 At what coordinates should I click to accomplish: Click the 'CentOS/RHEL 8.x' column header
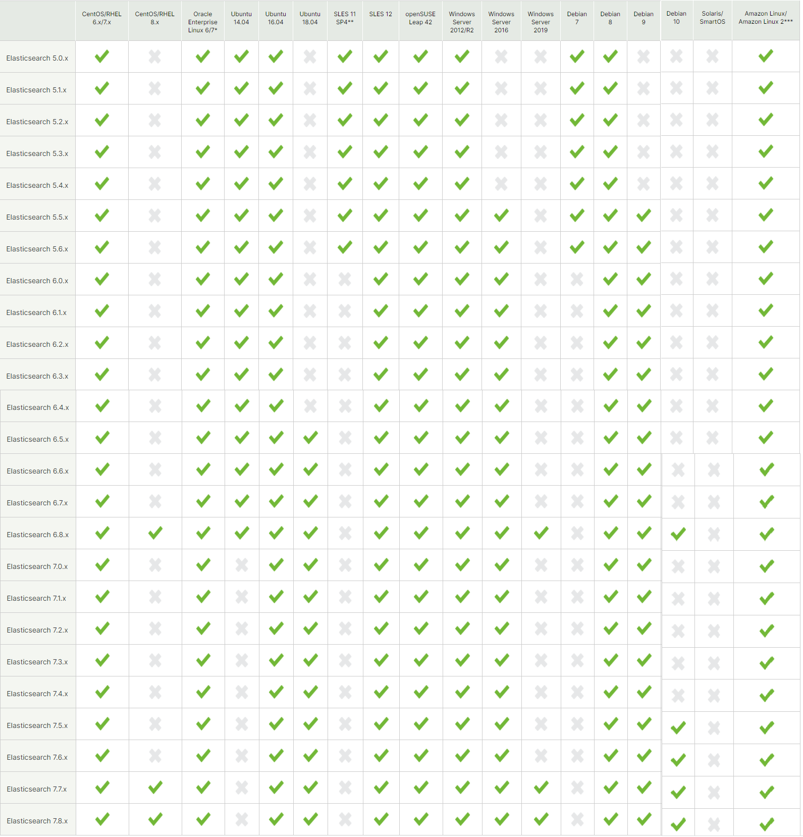pyautogui.click(x=155, y=18)
